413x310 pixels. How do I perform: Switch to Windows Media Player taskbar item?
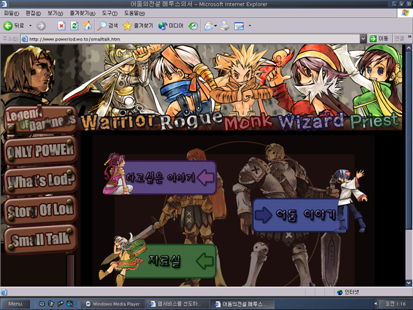pyautogui.click(x=113, y=304)
